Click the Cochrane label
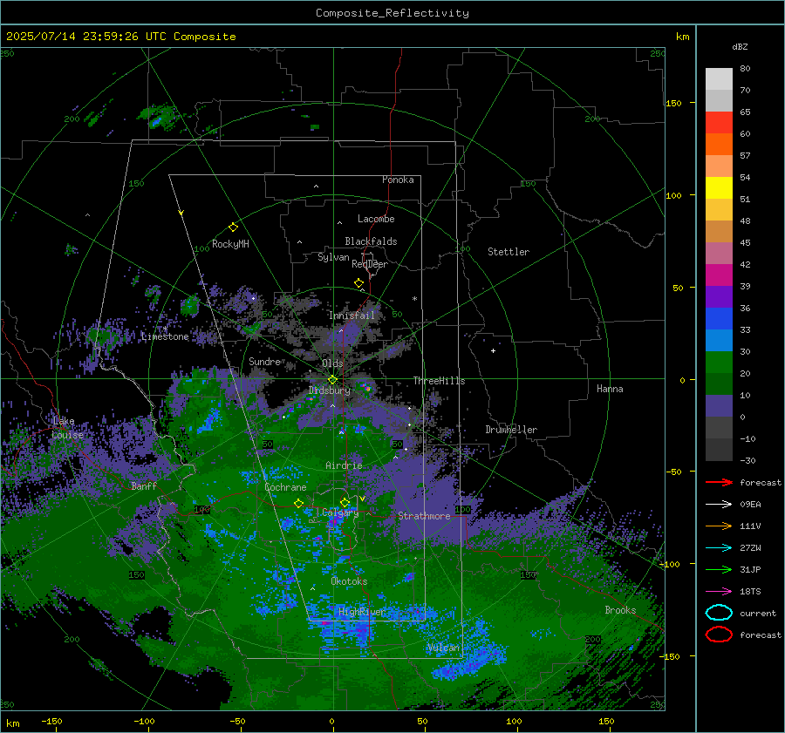 point(285,487)
